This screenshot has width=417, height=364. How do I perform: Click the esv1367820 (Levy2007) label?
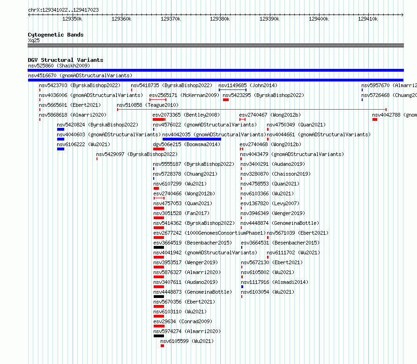[x=270, y=203]
